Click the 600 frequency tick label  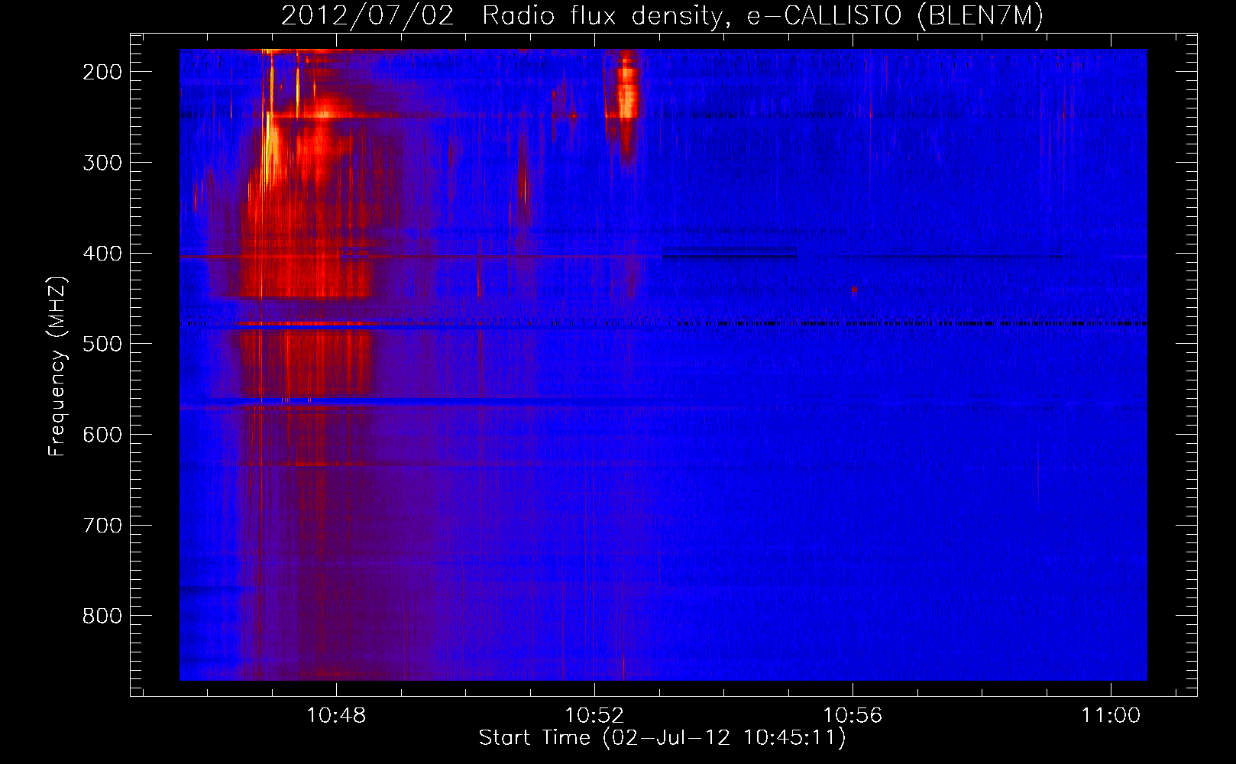click(x=102, y=435)
